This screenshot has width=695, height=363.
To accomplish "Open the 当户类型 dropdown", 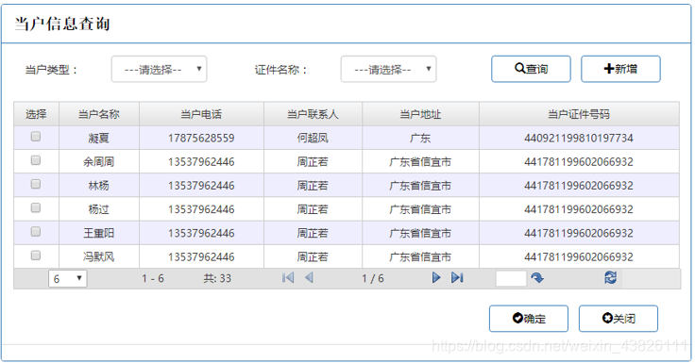I will tap(160, 69).
